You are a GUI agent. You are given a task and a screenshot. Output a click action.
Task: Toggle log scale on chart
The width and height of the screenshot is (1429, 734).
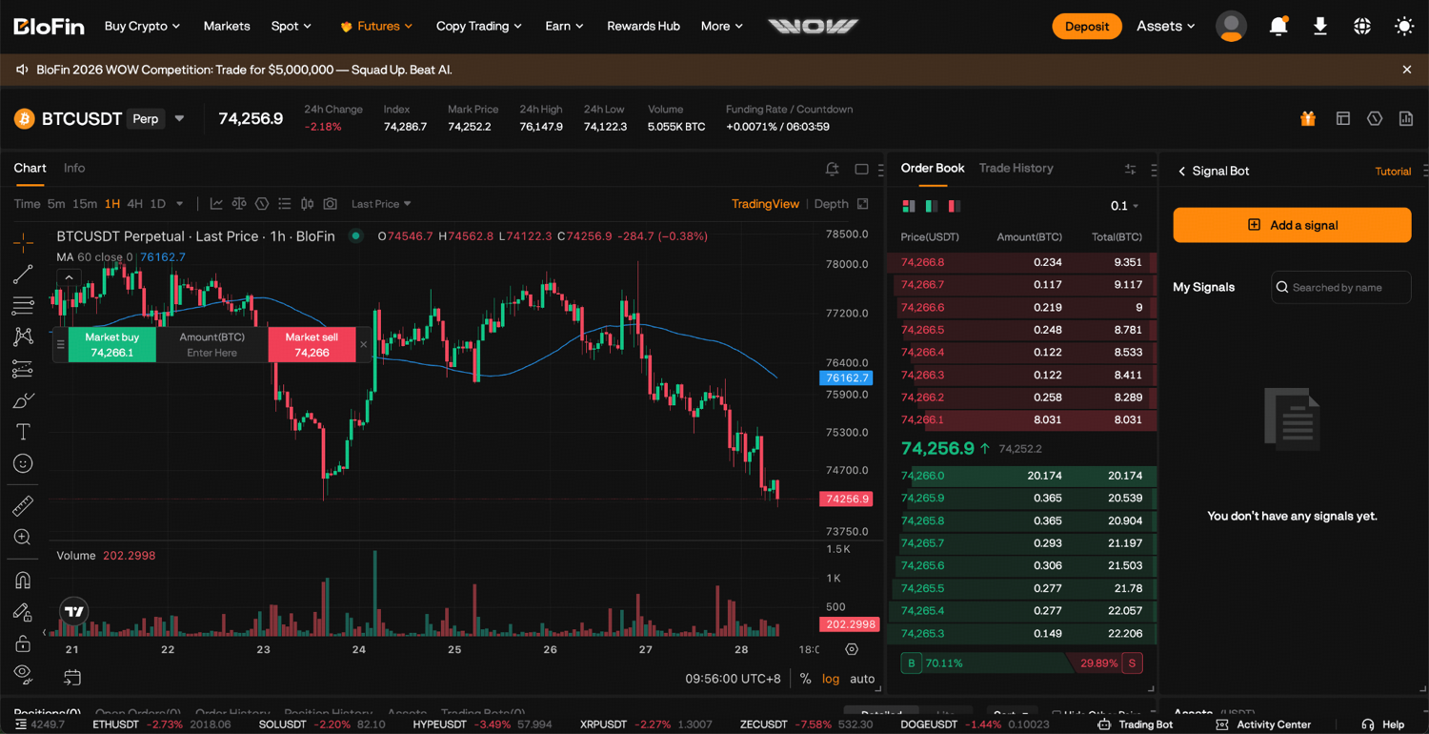tap(831, 679)
